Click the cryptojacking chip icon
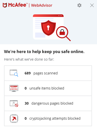The image size is (97, 131). pyautogui.click(x=14, y=118)
